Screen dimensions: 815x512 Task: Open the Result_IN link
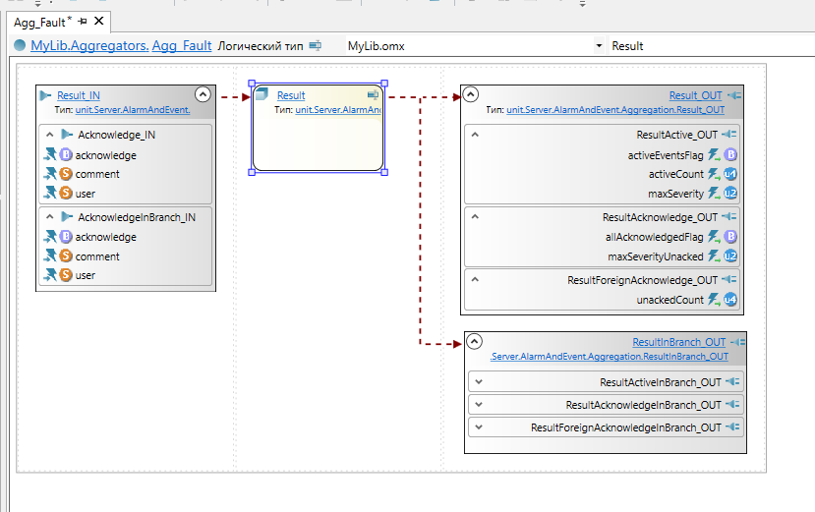pos(78,95)
